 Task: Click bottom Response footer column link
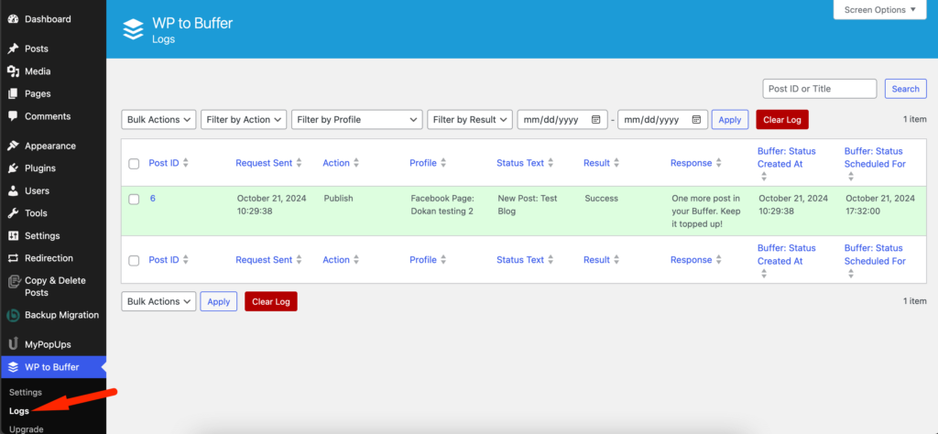[x=691, y=259]
